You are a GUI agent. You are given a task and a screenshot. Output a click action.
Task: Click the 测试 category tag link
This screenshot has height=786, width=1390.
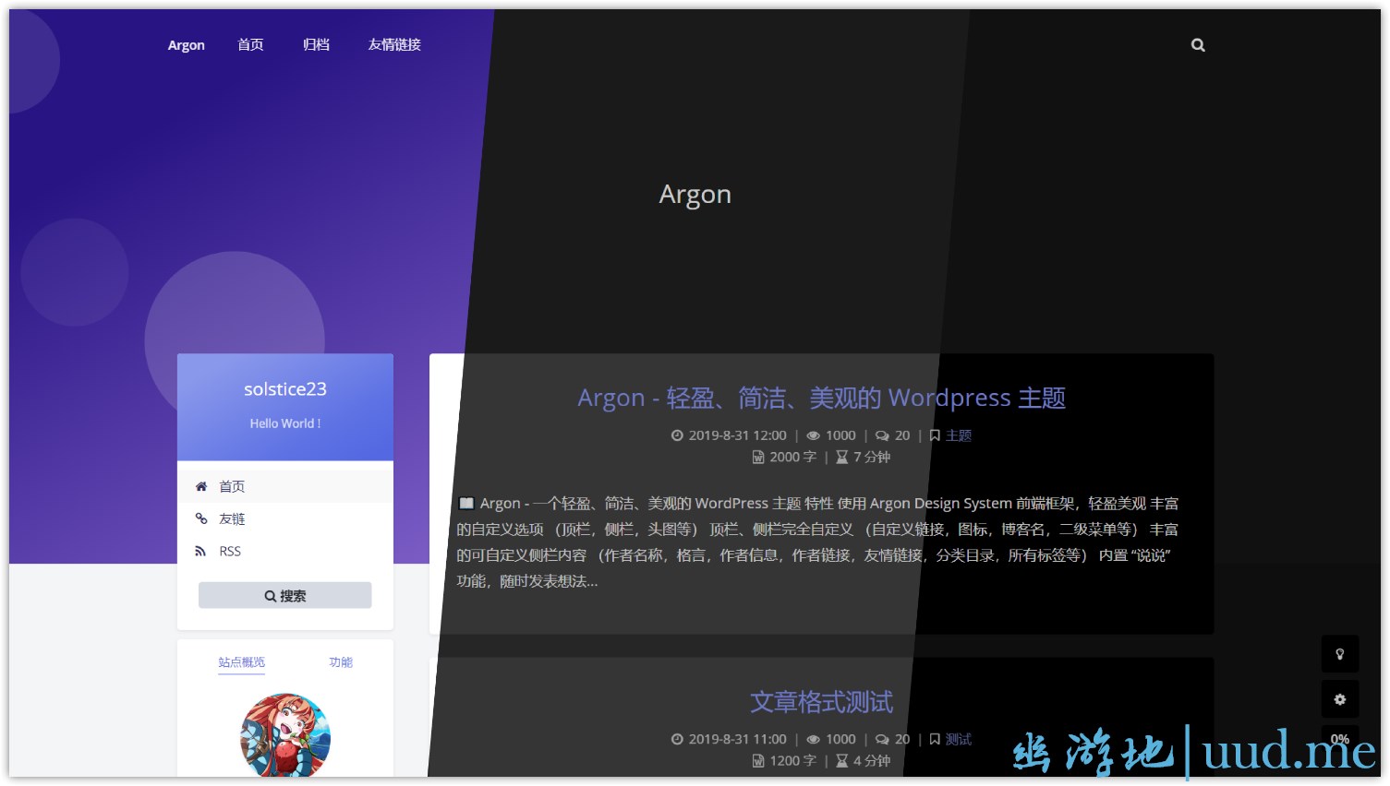point(959,739)
